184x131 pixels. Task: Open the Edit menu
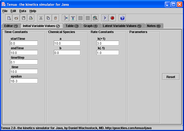pyautogui.click(x=13, y=11)
